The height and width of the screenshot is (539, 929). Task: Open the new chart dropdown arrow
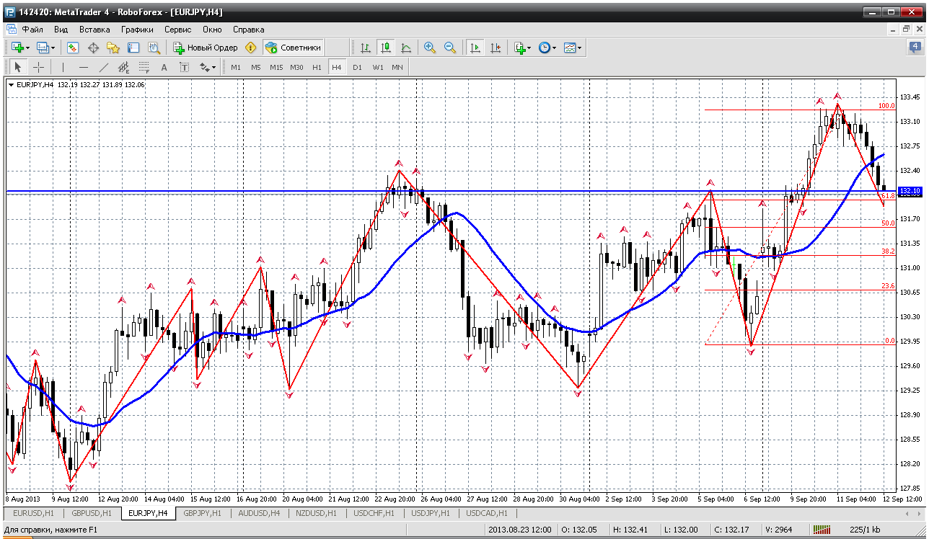pos(27,48)
